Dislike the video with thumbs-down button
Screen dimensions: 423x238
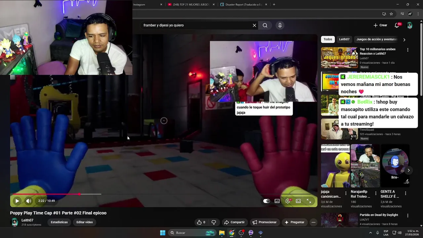pyautogui.click(x=213, y=222)
